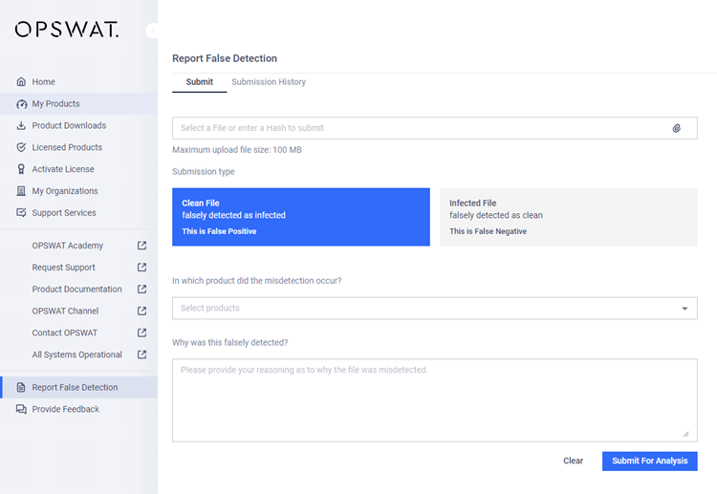This screenshot has height=494, width=717.
Task: Expand the Select products dropdown arrow
Action: pyautogui.click(x=684, y=309)
